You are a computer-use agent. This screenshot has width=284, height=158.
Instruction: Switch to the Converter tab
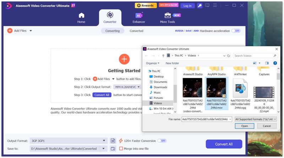110,18
